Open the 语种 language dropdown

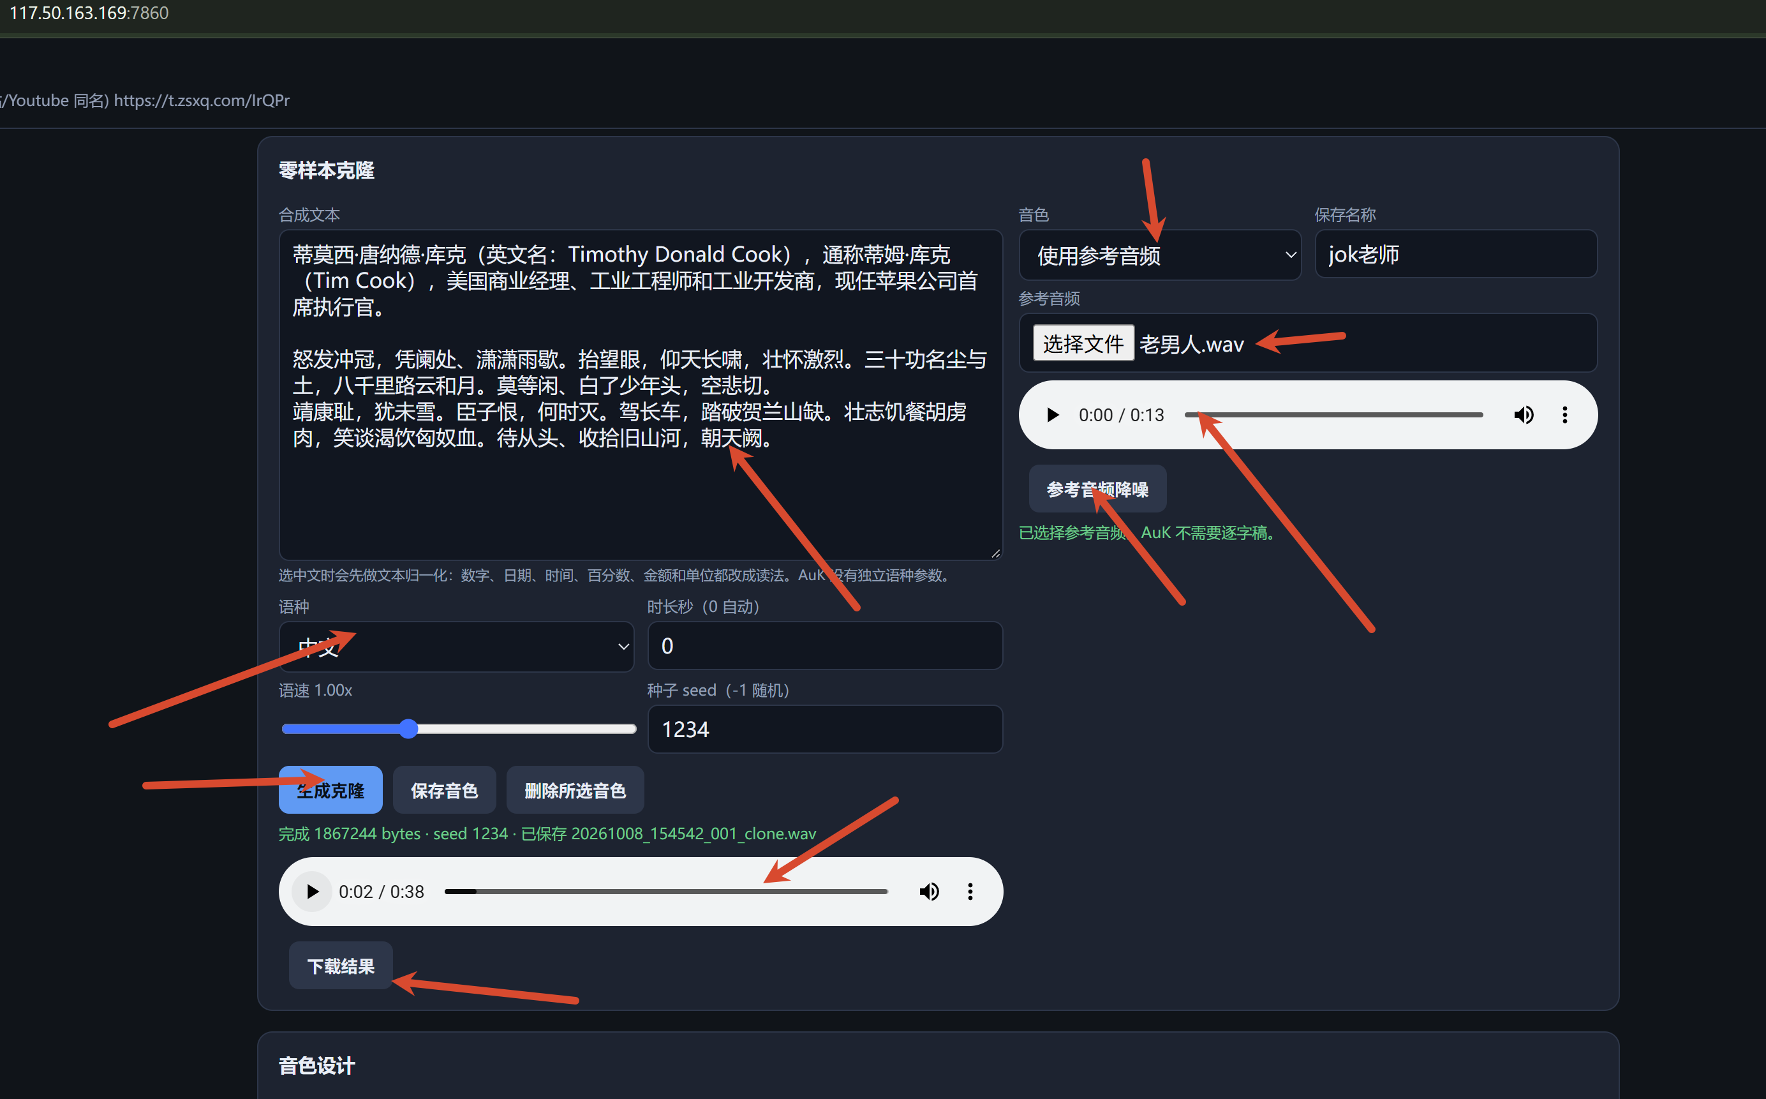[456, 646]
